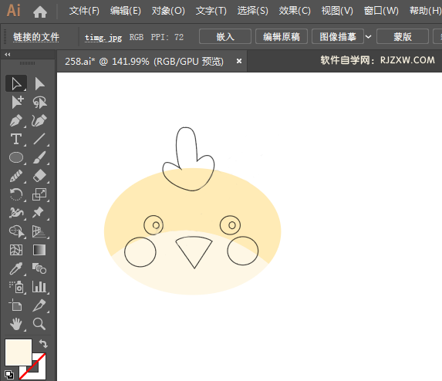Click the 编辑原稿 button
This screenshot has width=442, height=381.
point(282,37)
